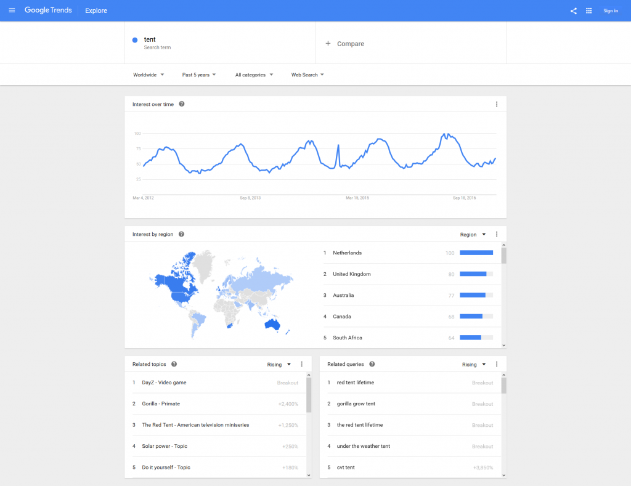Click the 'Sep 8, 2013' axis label
Viewport: 631px width, 486px height.
[250, 198]
